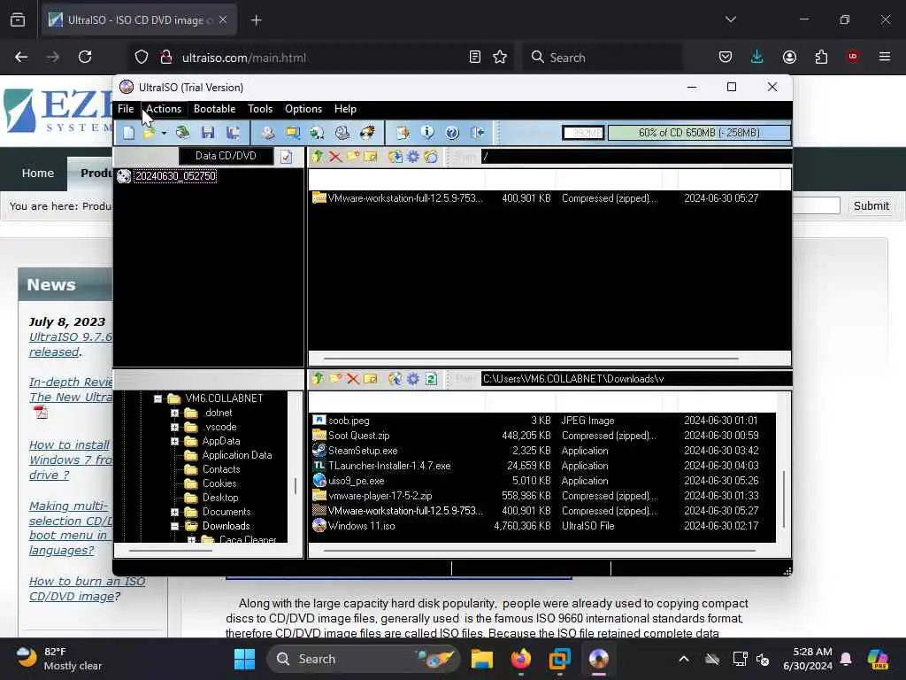906x680 pixels.
Task: Click the Burn CD/DVD Image icon
Action: click(367, 133)
